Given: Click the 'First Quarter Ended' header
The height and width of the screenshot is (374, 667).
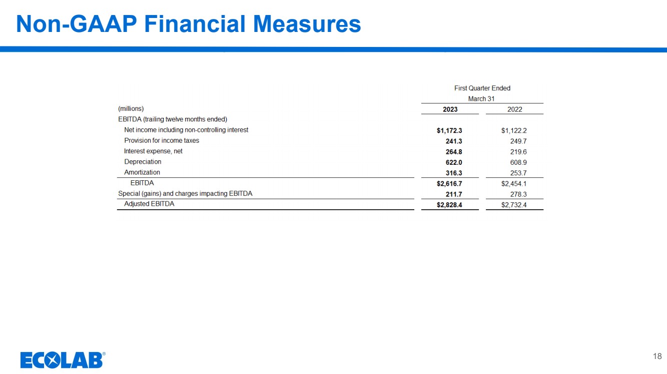Looking at the screenshot, I should tap(482, 88).
